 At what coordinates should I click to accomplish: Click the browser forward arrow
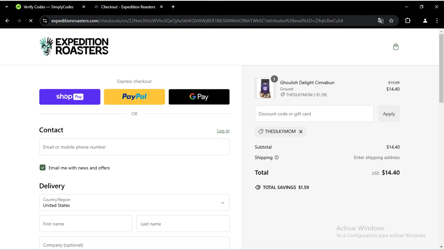click(x=19, y=21)
